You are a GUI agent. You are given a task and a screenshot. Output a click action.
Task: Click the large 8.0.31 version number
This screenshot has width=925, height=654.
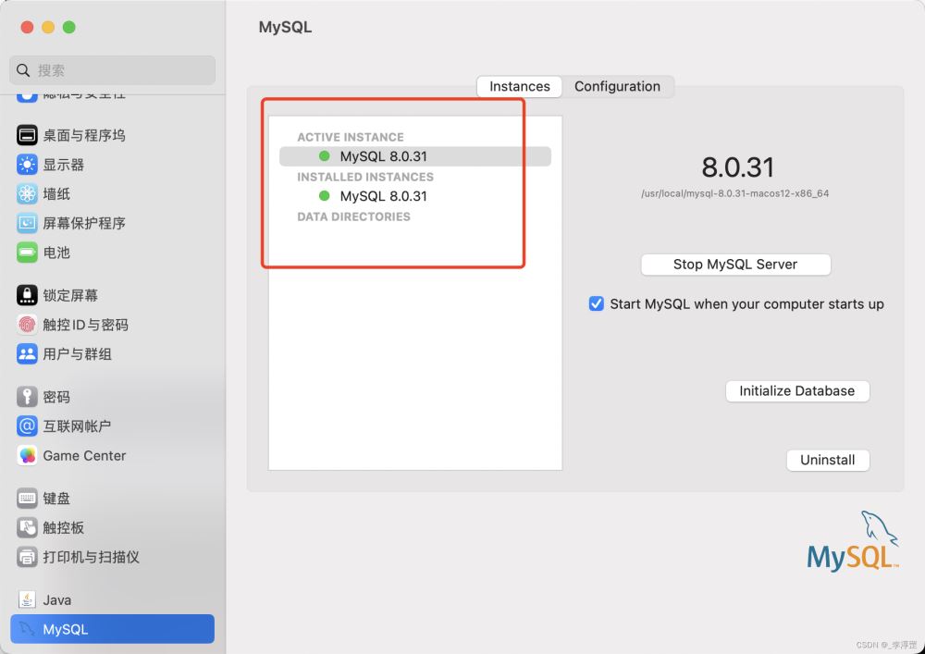click(737, 167)
